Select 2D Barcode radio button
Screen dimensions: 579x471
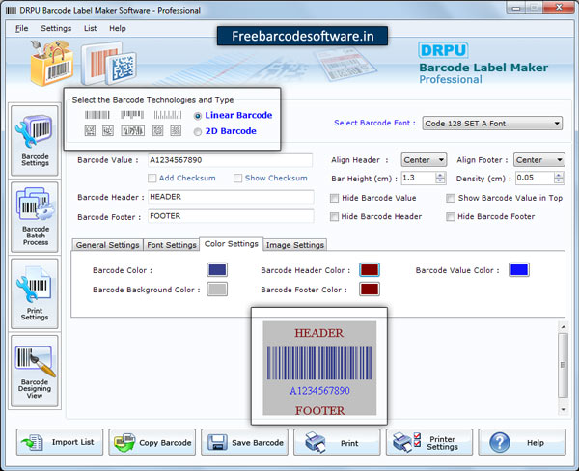pos(198,132)
